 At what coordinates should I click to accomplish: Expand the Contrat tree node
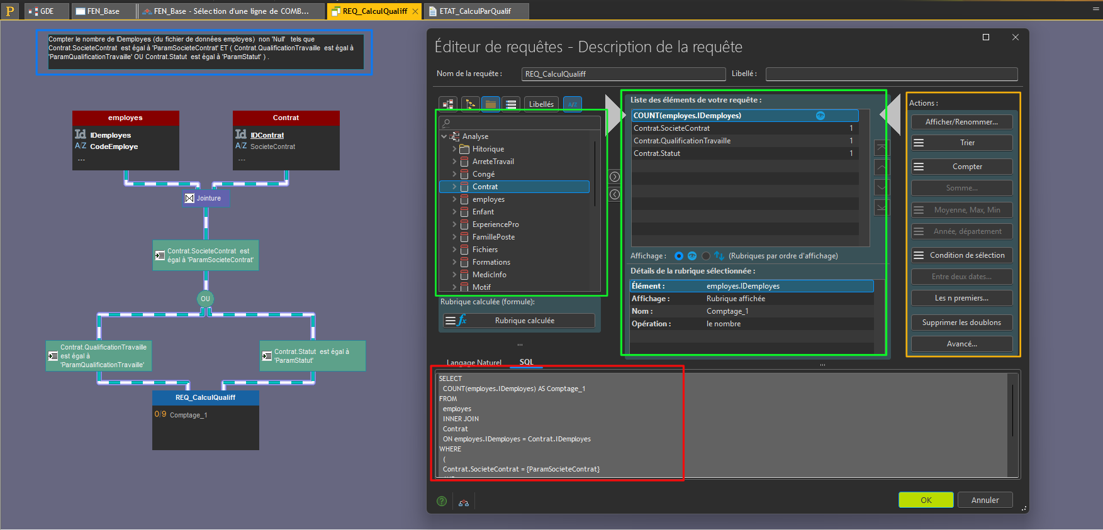point(454,187)
